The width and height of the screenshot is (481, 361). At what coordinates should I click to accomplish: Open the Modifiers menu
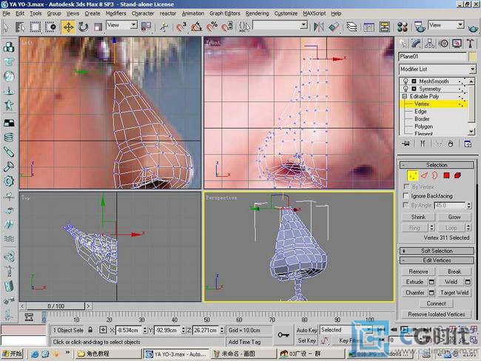[x=115, y=13]
